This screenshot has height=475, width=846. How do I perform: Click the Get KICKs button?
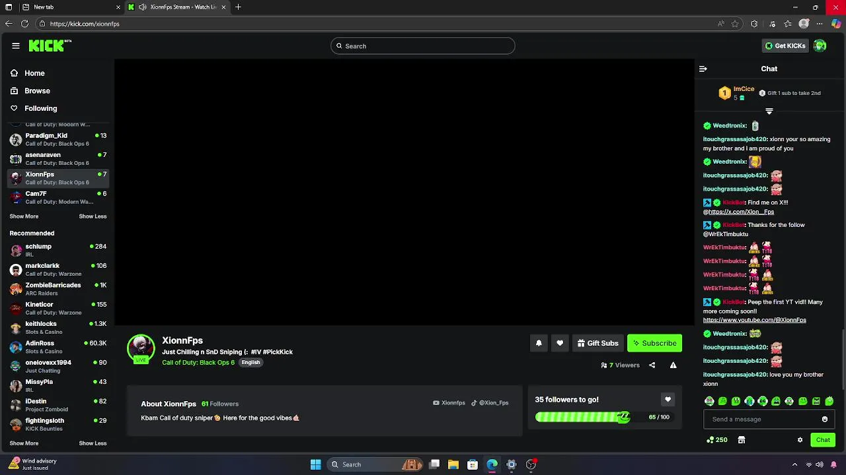click(x=785, y=46)
